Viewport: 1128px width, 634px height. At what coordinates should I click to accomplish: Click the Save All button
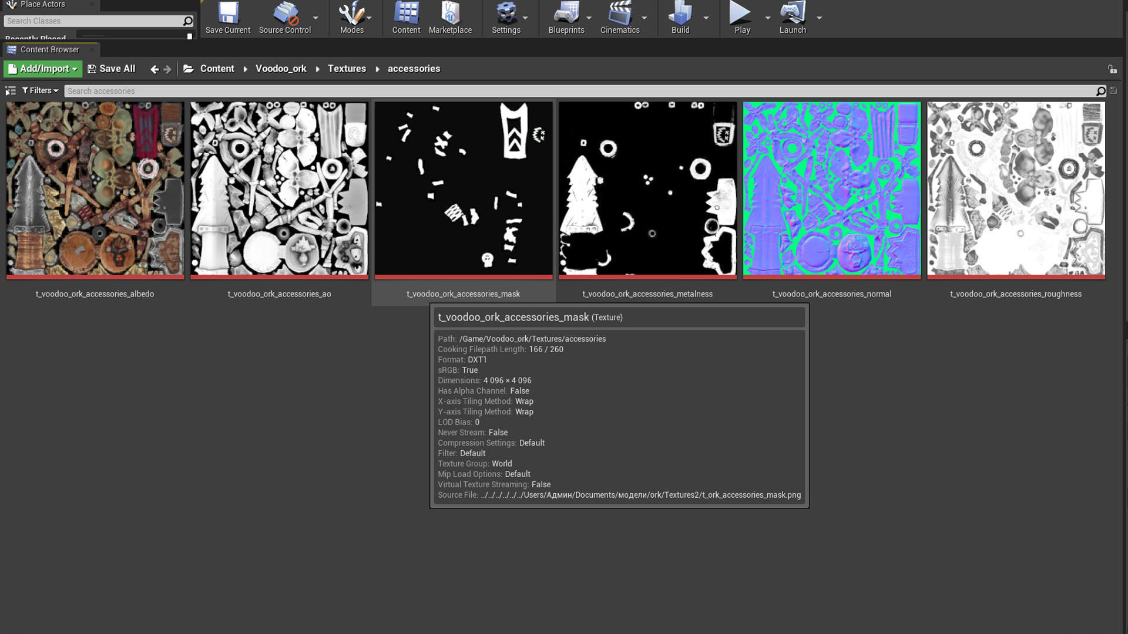112,69
